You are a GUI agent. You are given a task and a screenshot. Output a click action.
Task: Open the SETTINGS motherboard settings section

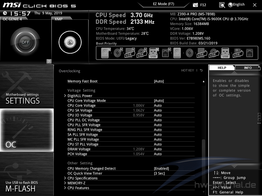tap(27, 86)
